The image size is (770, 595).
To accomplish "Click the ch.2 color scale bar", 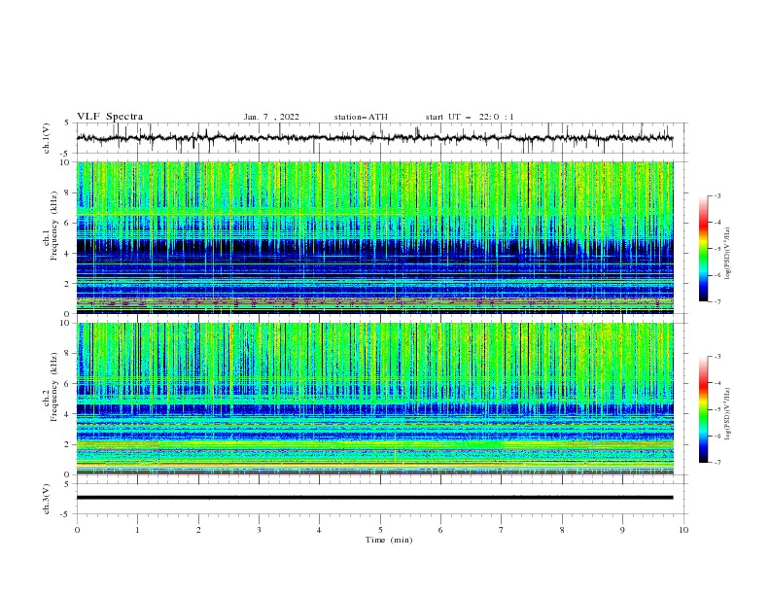I will (703, 409).
